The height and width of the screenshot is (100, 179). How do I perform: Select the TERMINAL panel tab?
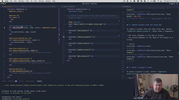[39, 81]
